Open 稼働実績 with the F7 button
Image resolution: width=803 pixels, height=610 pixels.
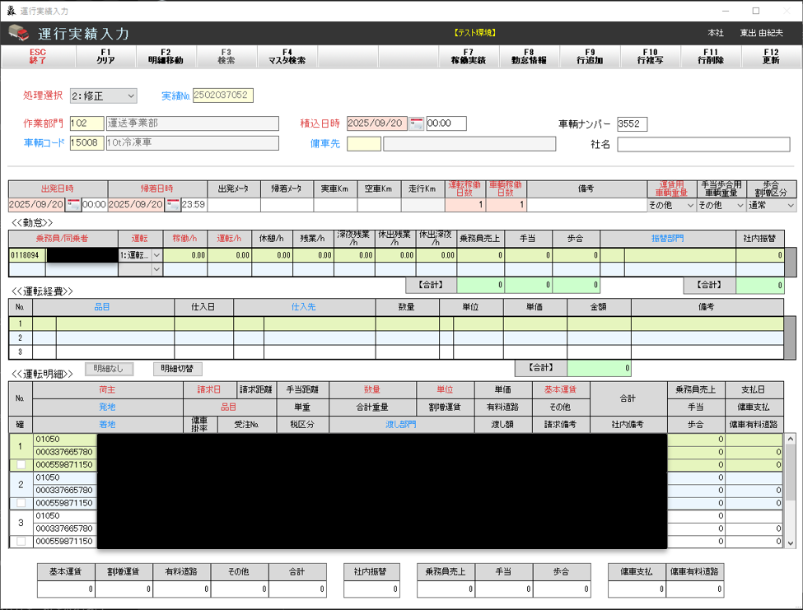pyautogui.click(x=467, y=58)
